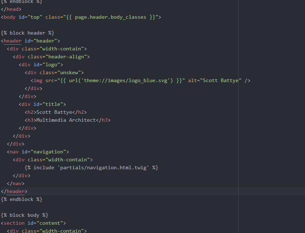Click the opening header tag with id="header"
This screenshot has width=305, height=233.
click(30, 41)
